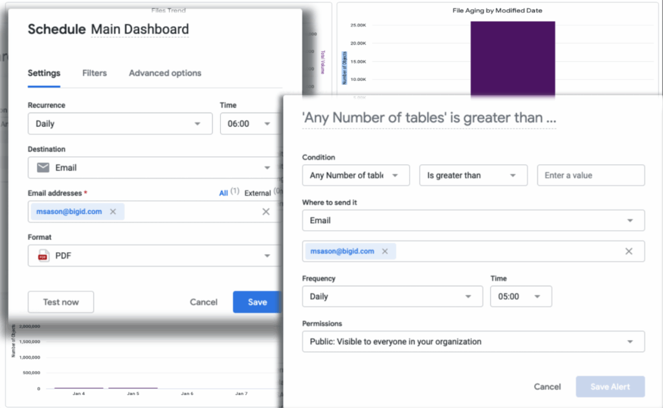
Task: Open the Recurrence dropdown set to Daily
Action: click(x=120, y=123)
